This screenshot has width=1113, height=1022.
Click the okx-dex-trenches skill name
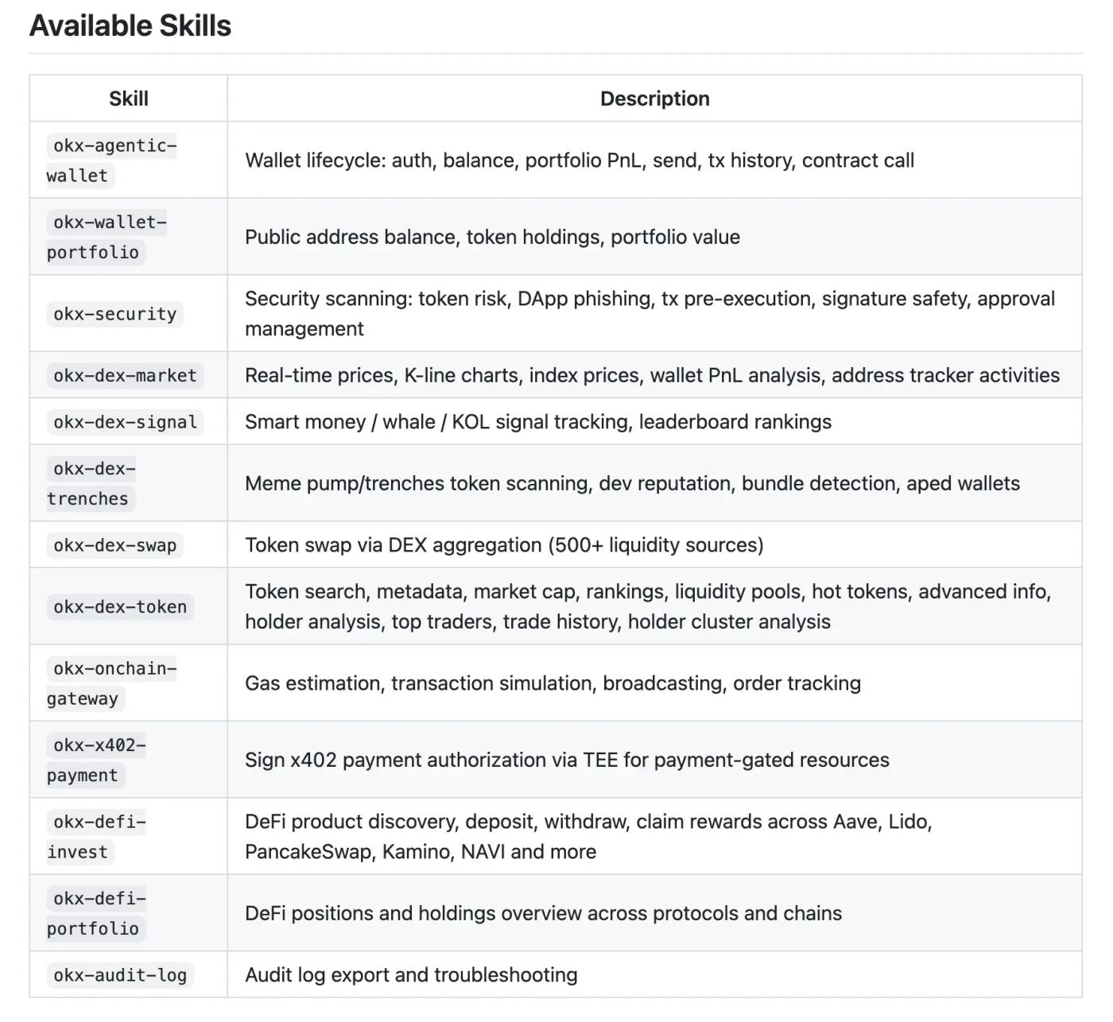(x=91, y=483)
